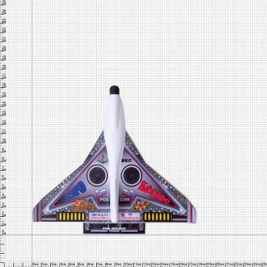Click the black stand base with white text
This screenshot has height=267, width=267.
pos(114,228)
